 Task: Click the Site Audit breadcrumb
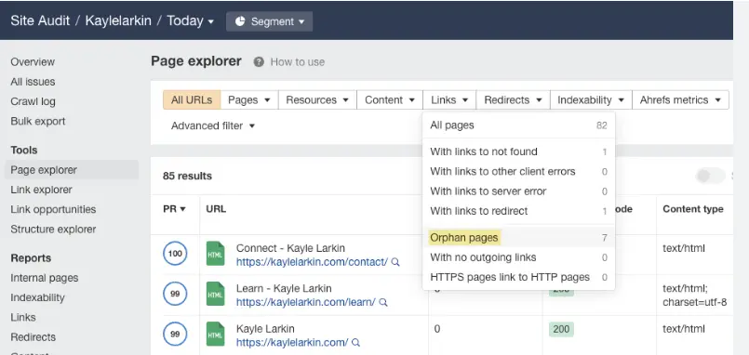pyautogui.click(x=40, y=21)
